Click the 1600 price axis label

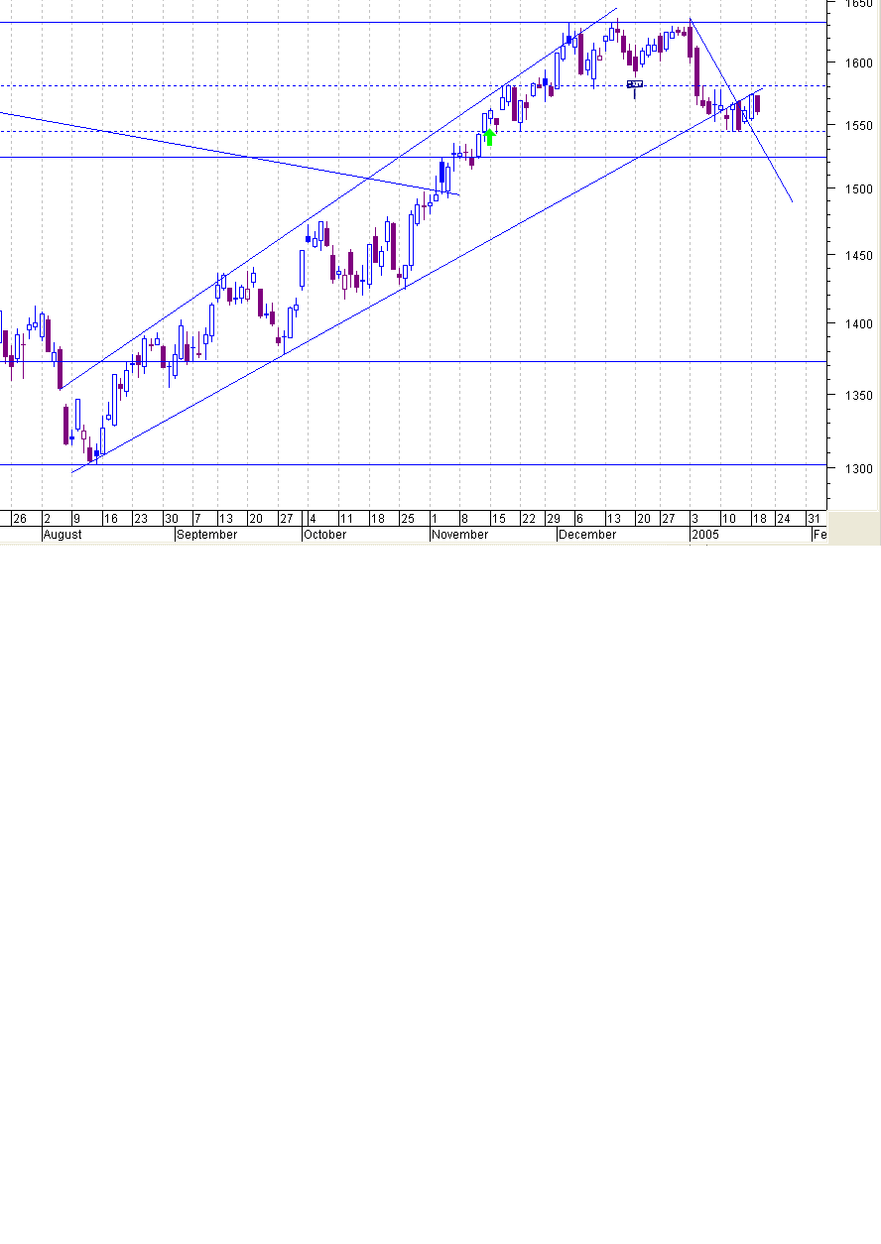point(858,62)
